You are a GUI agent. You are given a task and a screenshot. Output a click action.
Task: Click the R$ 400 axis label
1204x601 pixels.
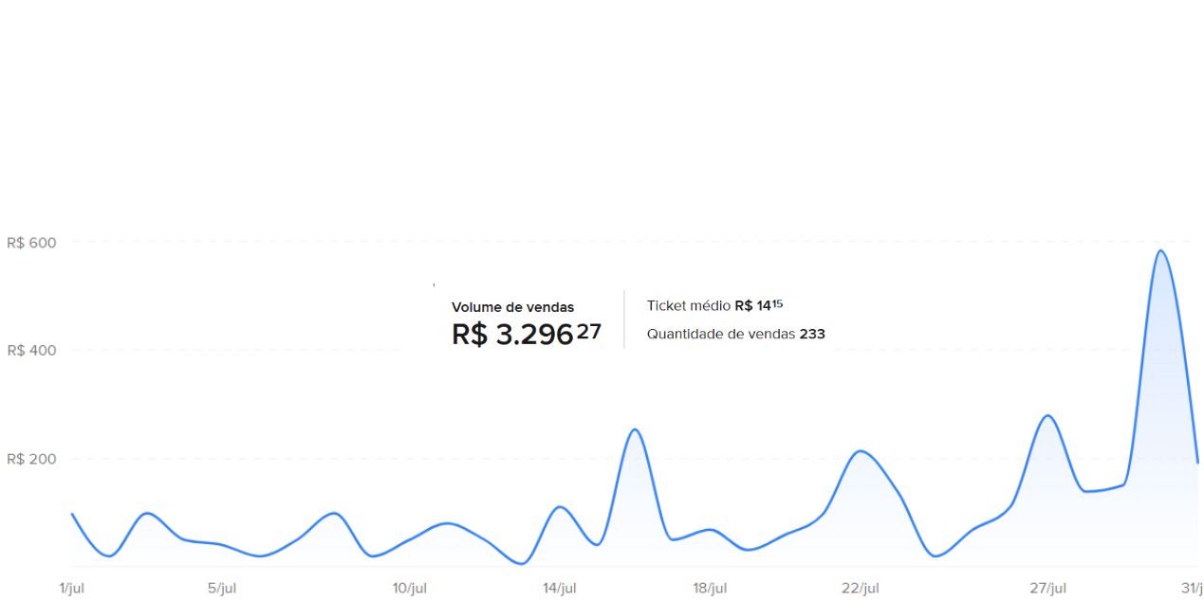31,351
